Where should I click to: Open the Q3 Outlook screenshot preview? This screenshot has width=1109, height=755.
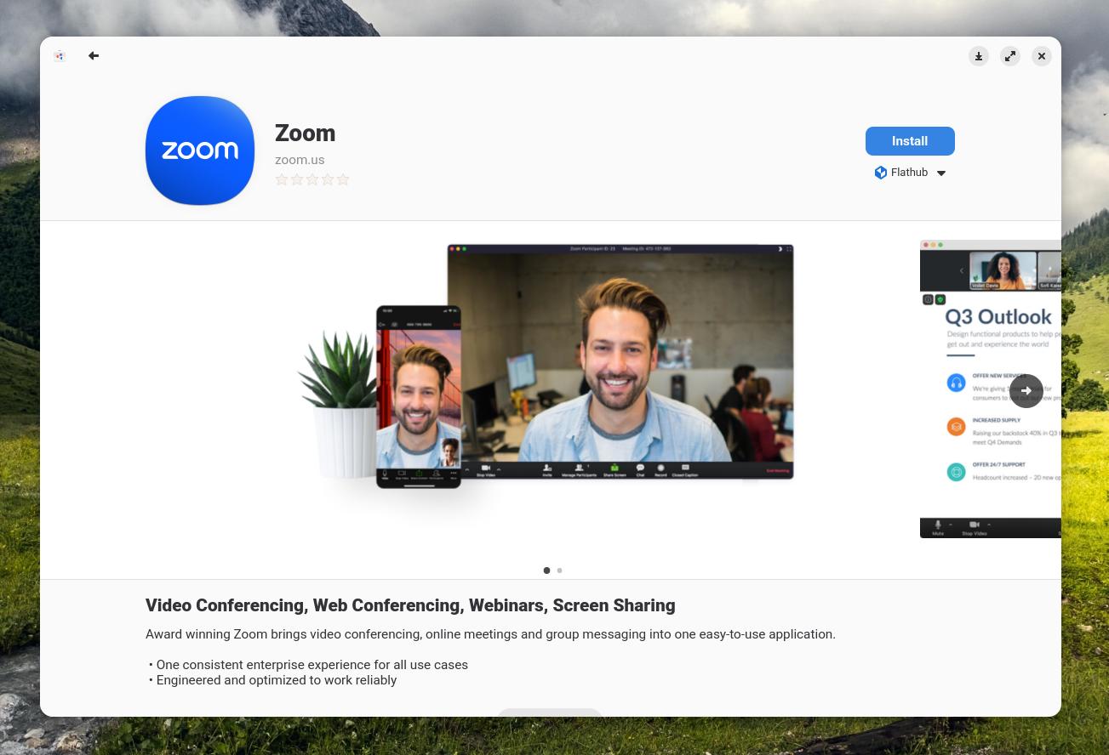(991, 389)
